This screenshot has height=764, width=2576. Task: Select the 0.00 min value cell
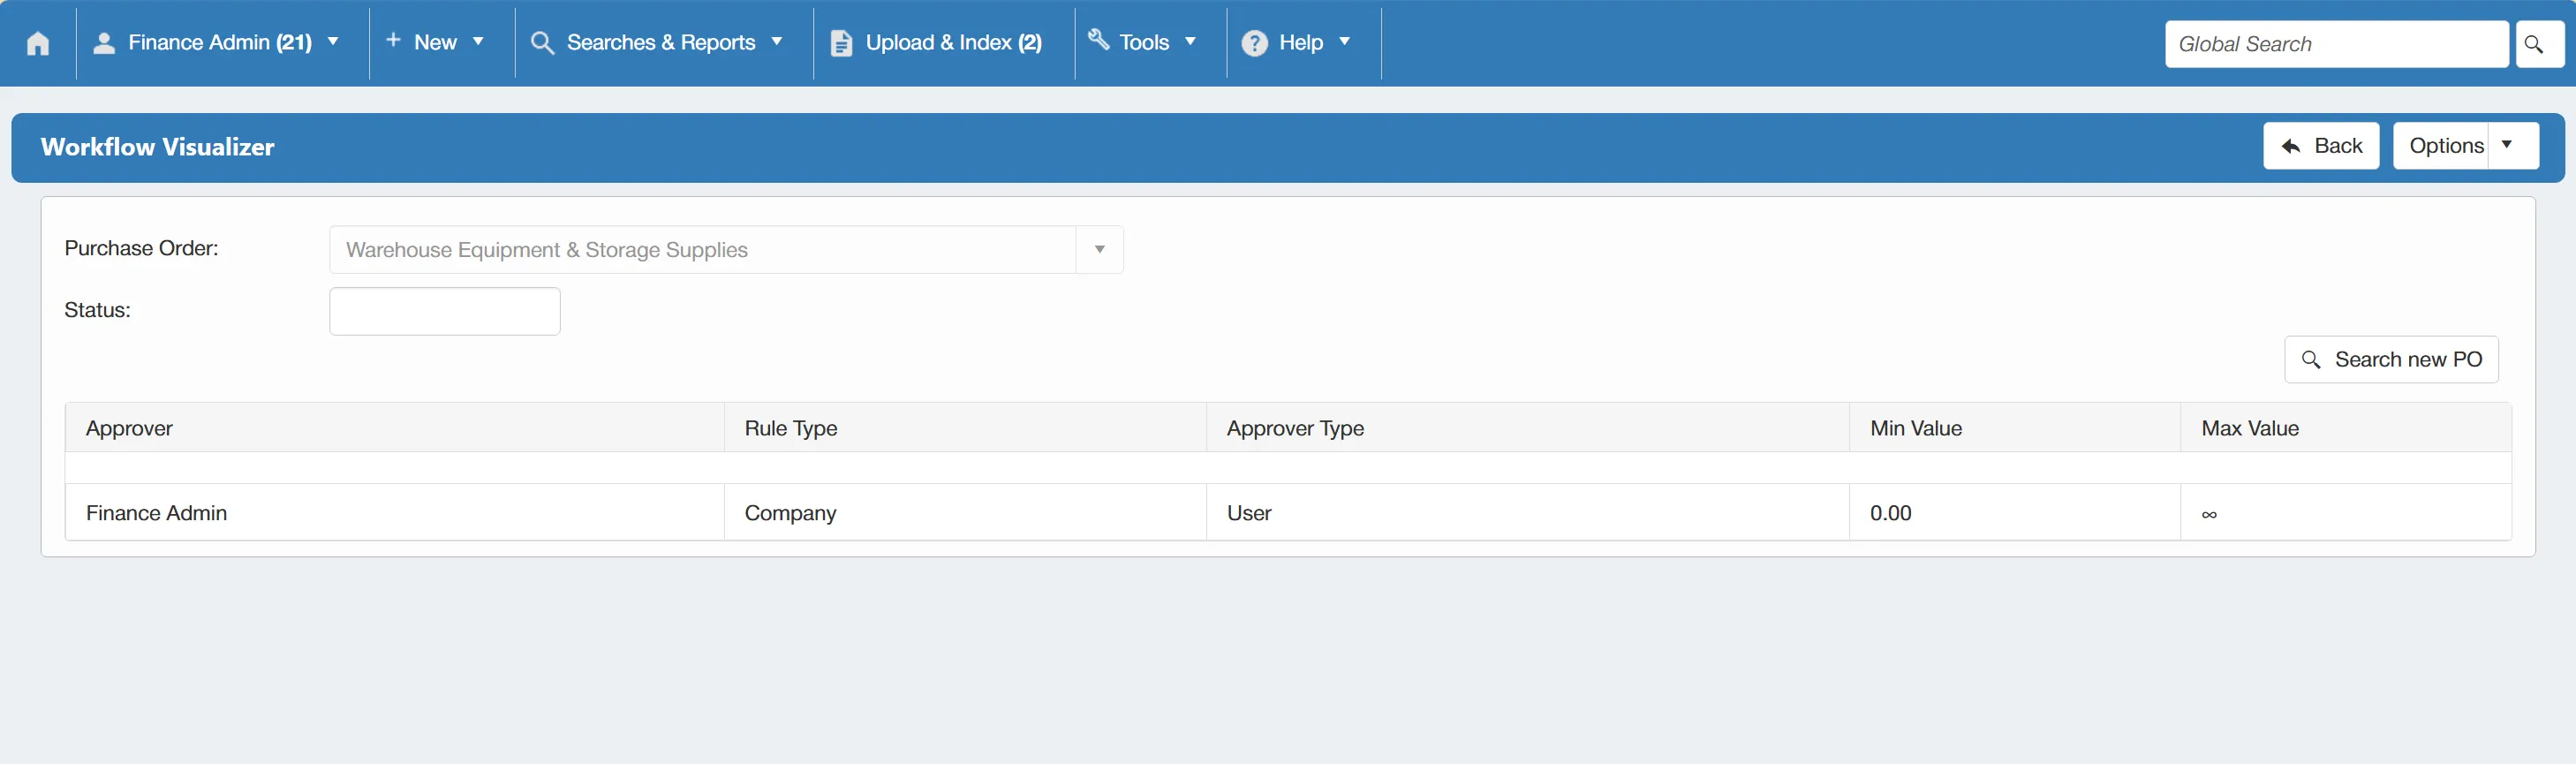(x=2015, y=513)
